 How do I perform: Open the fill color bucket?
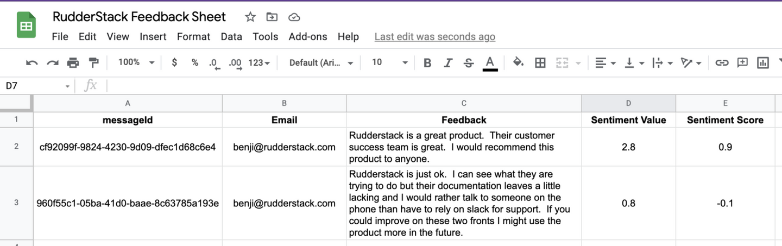(519, 62)
